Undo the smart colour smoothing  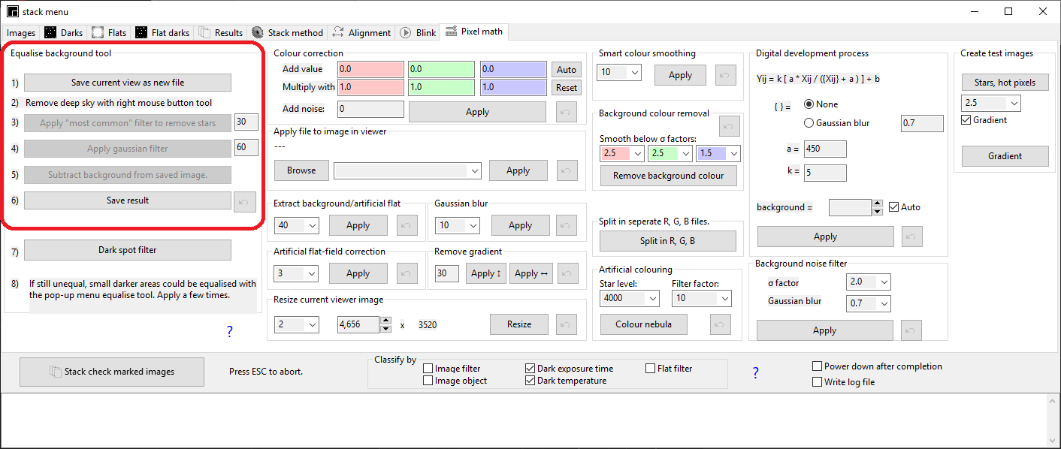[x=726, y=75]
